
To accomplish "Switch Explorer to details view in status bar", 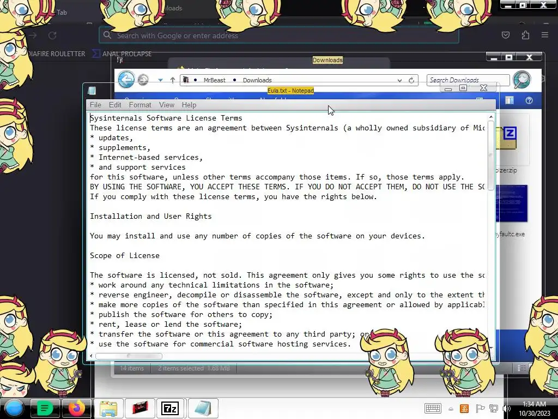I will click(x=521, y=368).
